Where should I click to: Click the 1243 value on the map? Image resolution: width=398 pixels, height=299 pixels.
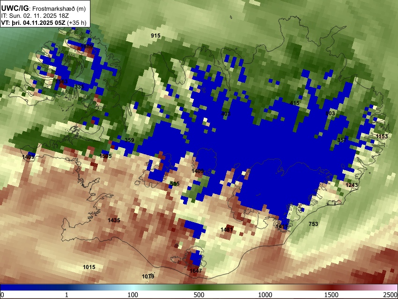pos(352,185)
